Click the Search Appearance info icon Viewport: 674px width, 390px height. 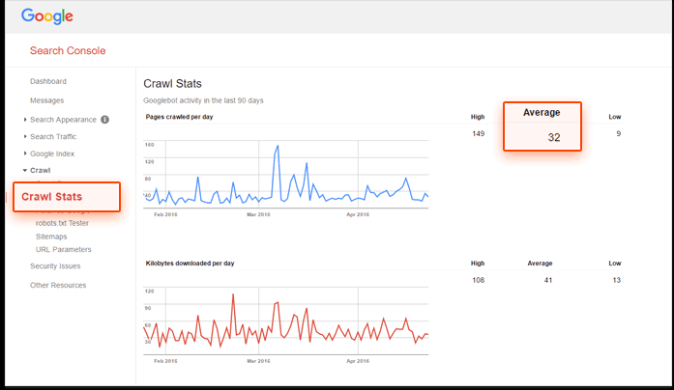click(x=104, y=120)
